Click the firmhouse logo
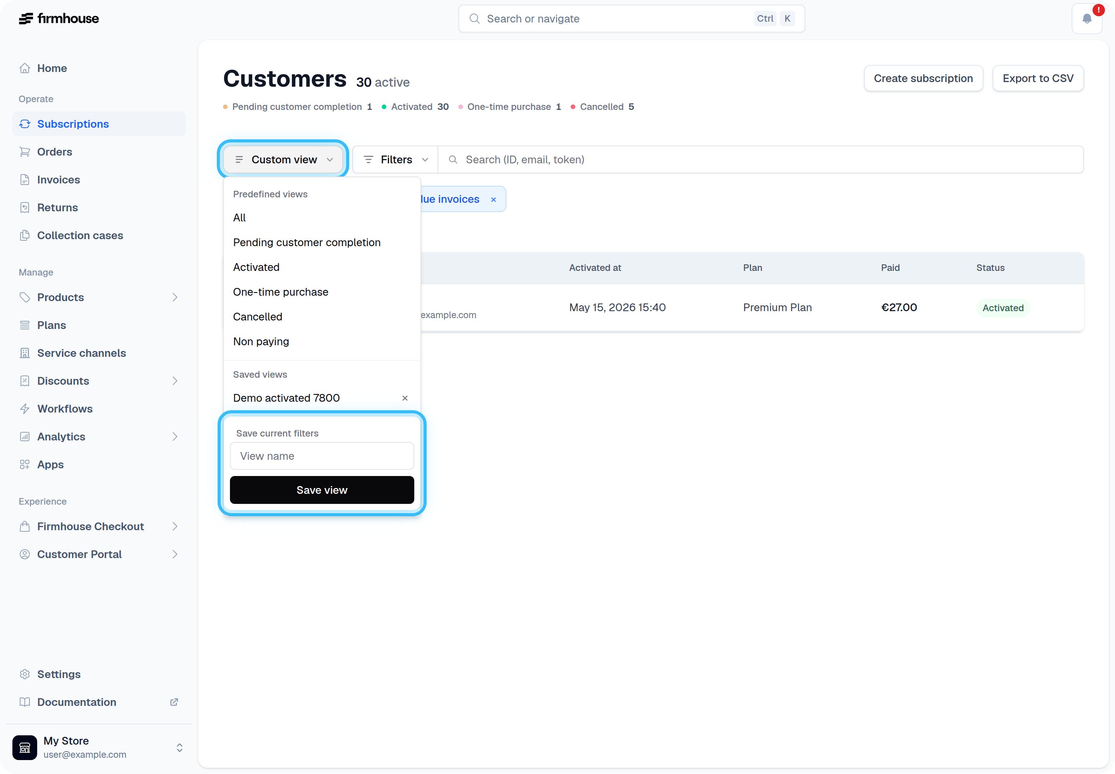The width and height of the screenshot is (1115, 774). [x=59, y=19]
